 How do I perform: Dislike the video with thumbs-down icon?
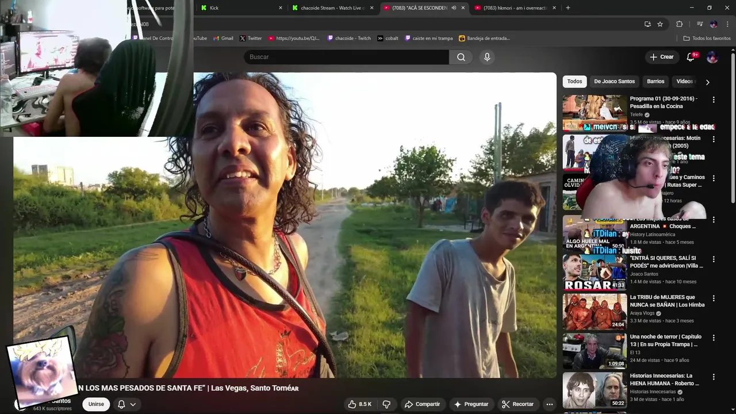pyautogui.click(x=386, y=404)
